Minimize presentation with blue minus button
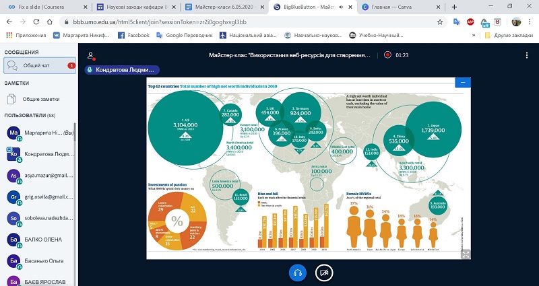This screenshot has width=539, height=286. tap(462, 83)
